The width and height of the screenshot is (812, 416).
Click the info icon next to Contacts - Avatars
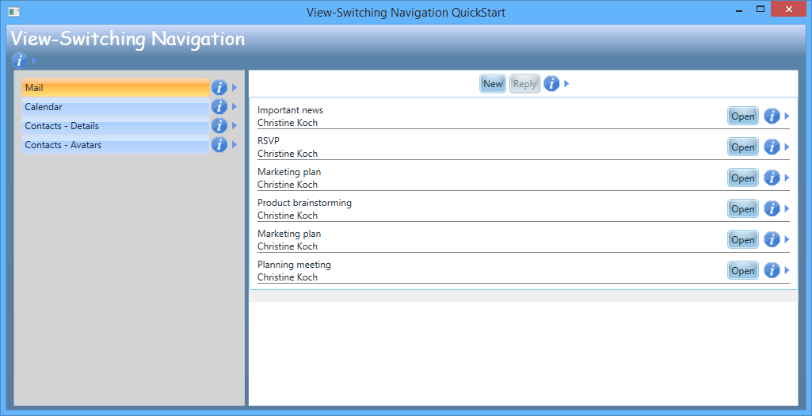(x=219, y=144)
